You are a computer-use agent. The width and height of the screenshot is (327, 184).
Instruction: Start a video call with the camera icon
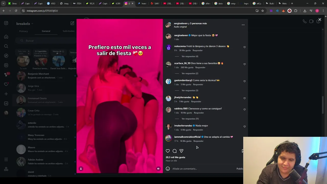(x=311, y=21)
